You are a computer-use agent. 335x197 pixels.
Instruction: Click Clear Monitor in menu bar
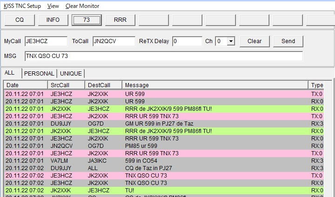82,6
